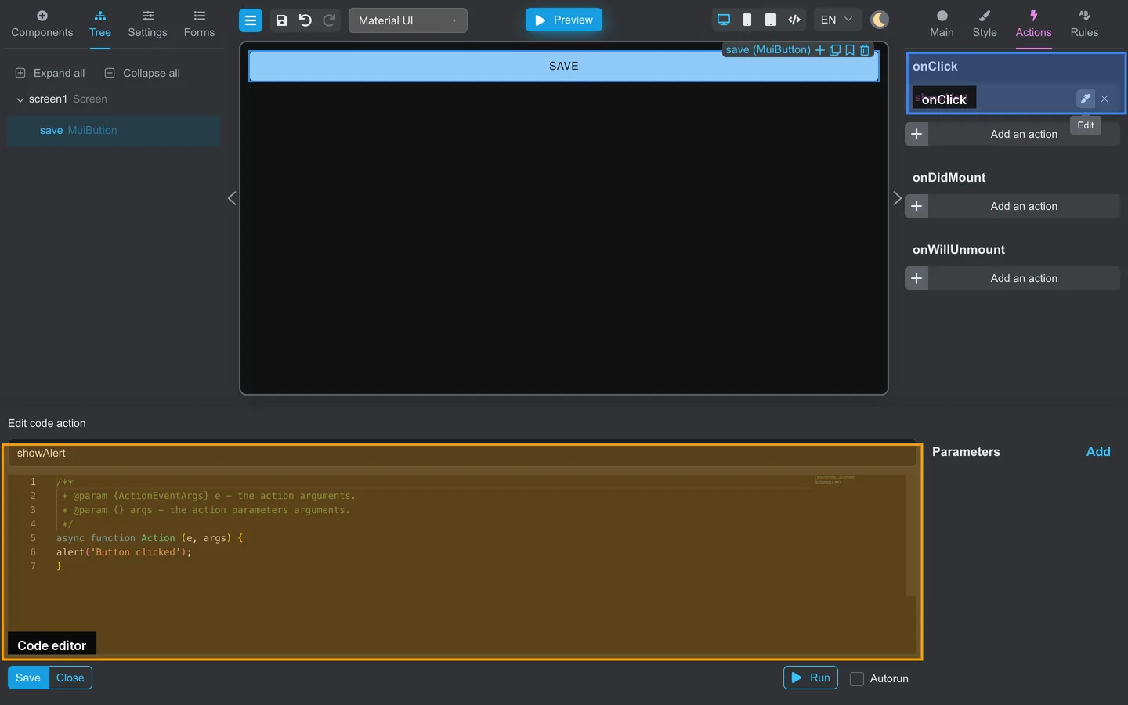Toggle dark mode moon icon

pyautogui.click(x=880, y=20)
